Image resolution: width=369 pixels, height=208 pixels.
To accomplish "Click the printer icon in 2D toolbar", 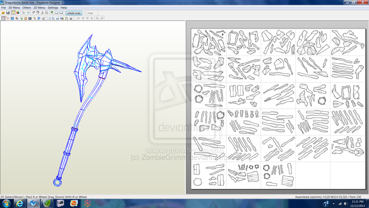I will point(71,18).
